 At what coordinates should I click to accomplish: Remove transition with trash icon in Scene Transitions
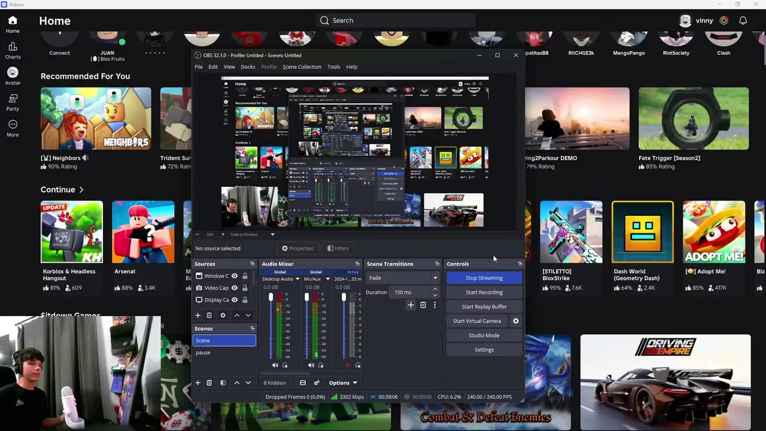(422, 305)
